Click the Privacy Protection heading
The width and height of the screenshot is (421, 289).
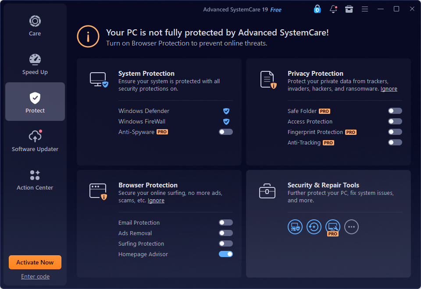click(x=315, y=74)
